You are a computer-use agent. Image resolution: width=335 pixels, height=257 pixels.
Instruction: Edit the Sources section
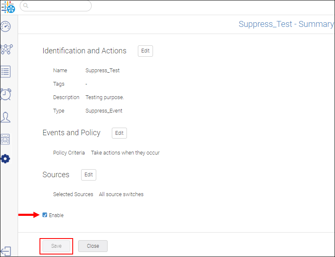point(89,175)
